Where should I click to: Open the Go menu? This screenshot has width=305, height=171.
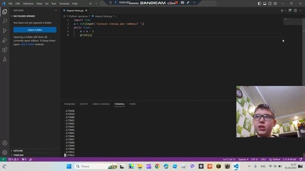pos(47,3)
